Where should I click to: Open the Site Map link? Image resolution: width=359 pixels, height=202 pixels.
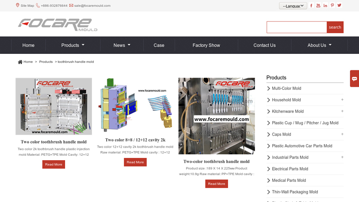[x=27, y=5]
